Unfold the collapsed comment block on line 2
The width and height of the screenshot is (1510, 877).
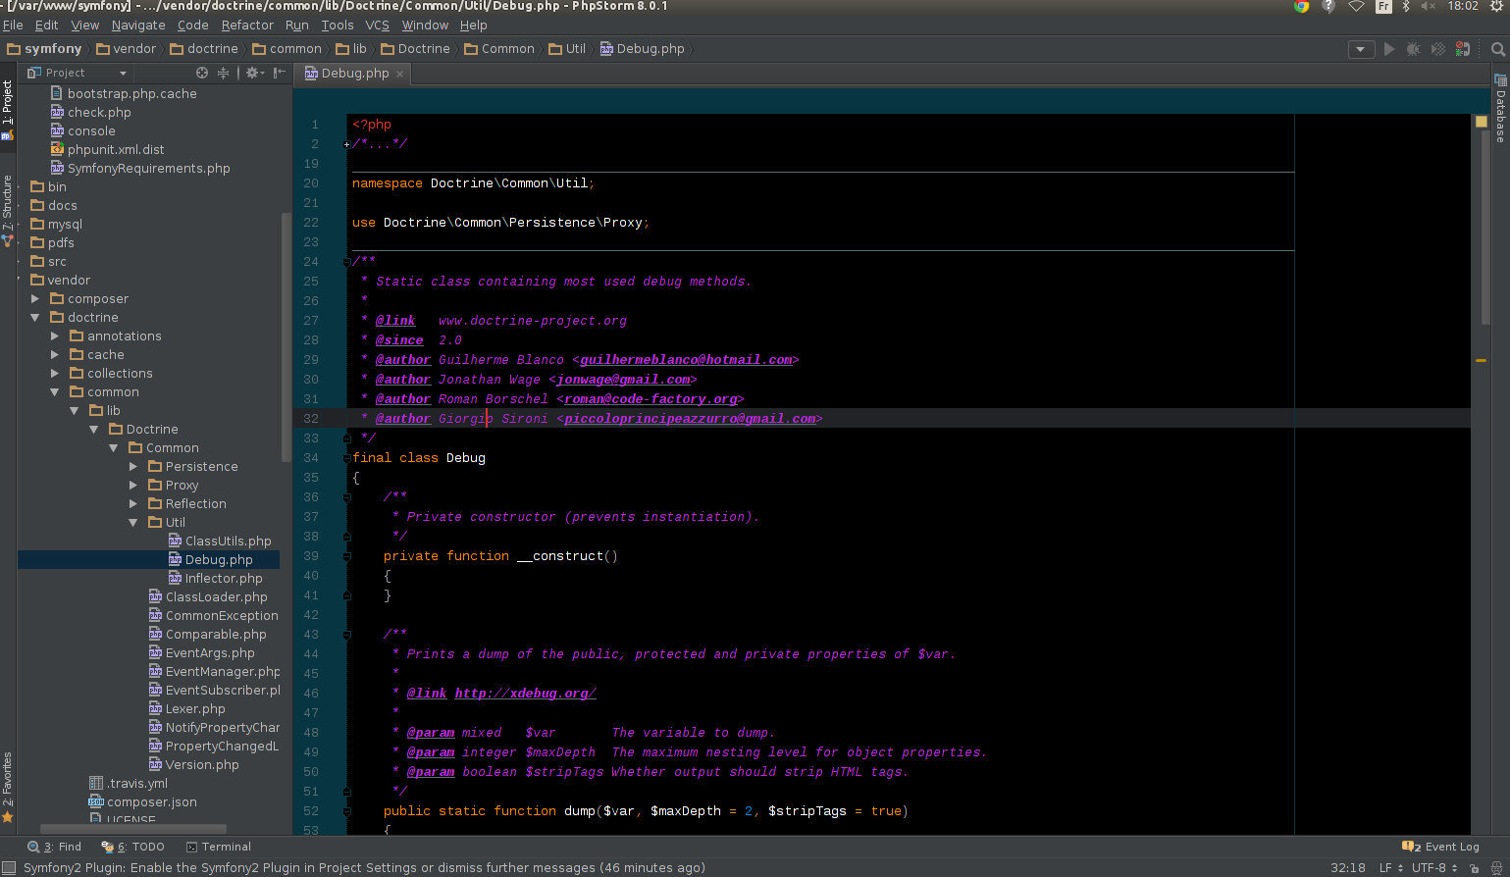[x=347, y=144]
